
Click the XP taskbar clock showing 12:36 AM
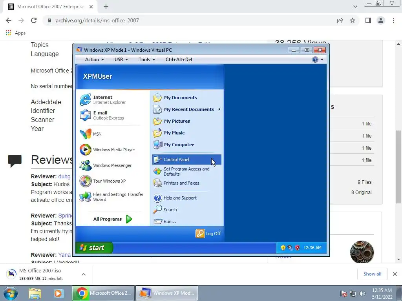coord(312,248)
